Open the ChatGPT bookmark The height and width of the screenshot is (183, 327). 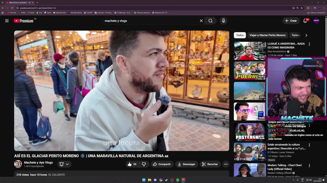click(x=88, y=12)
